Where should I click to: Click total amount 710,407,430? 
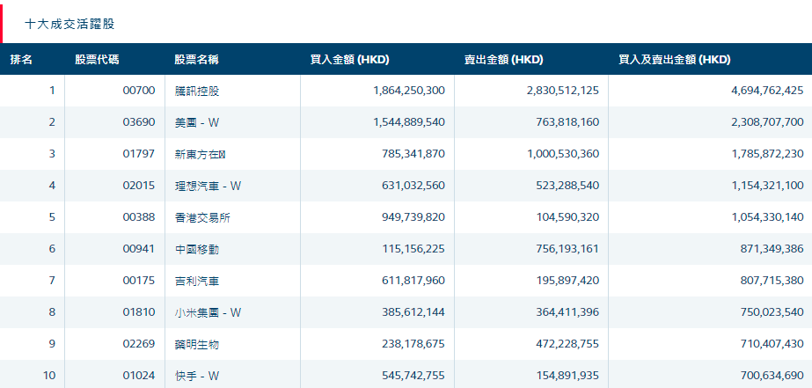(774, 344)
